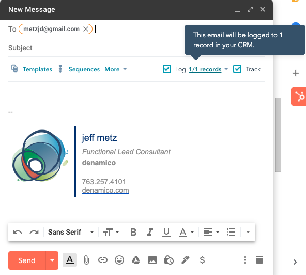Toggle the Track email checkbox
The image size is (306, 275).
pyautogui.click(x=237, y=69)
